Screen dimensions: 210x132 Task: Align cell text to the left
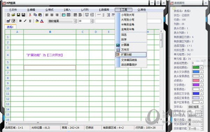47,15
